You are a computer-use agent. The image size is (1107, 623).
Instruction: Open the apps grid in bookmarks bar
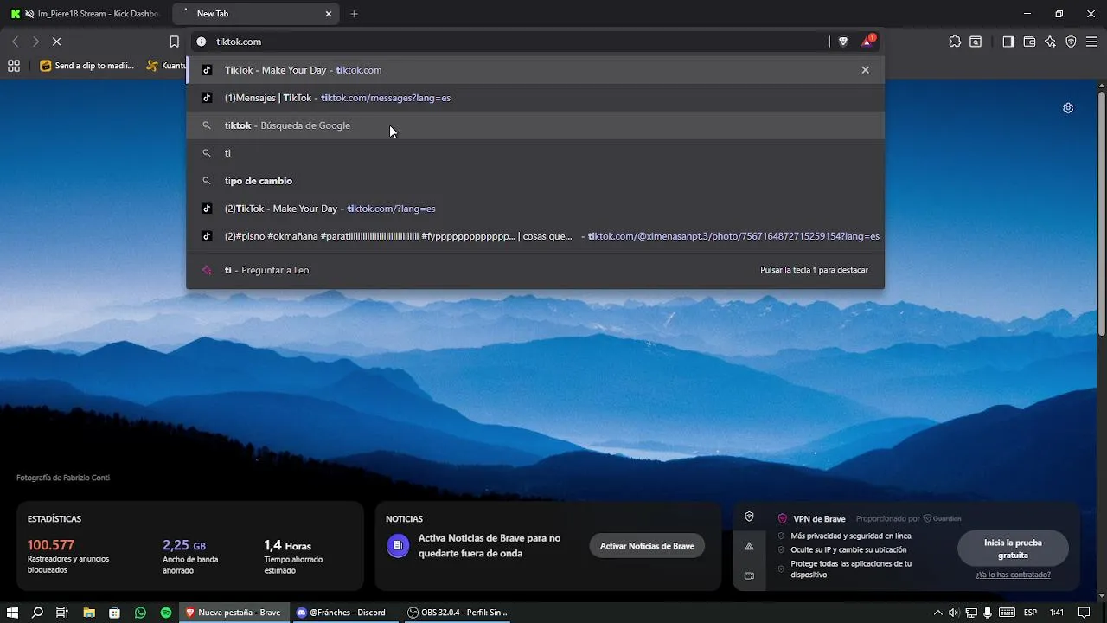pyautogui.click(x=14, y=66)
